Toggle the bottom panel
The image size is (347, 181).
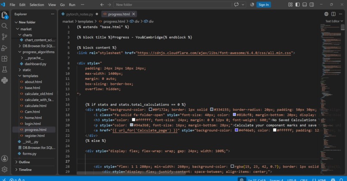[304, 5]
